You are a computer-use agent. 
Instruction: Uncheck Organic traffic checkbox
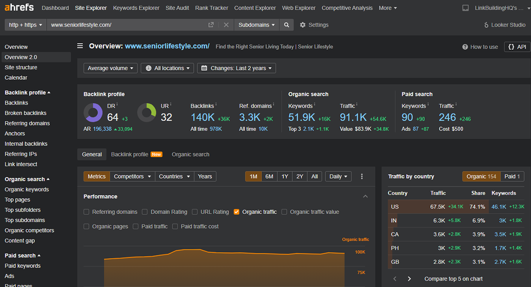pyautogui.click(x=236, y=212)
